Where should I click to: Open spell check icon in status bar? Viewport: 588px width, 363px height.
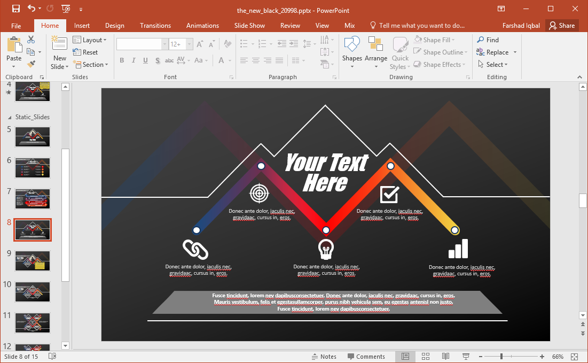click(52, 356)
